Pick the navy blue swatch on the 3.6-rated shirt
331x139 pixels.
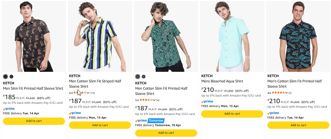143,76
